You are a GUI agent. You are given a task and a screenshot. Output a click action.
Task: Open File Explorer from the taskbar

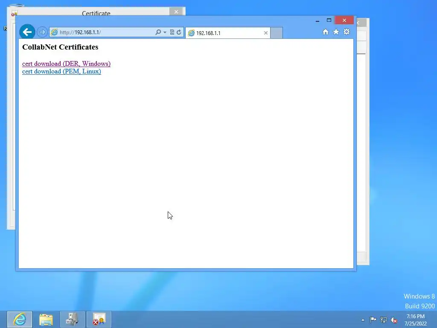coord(46,319)
